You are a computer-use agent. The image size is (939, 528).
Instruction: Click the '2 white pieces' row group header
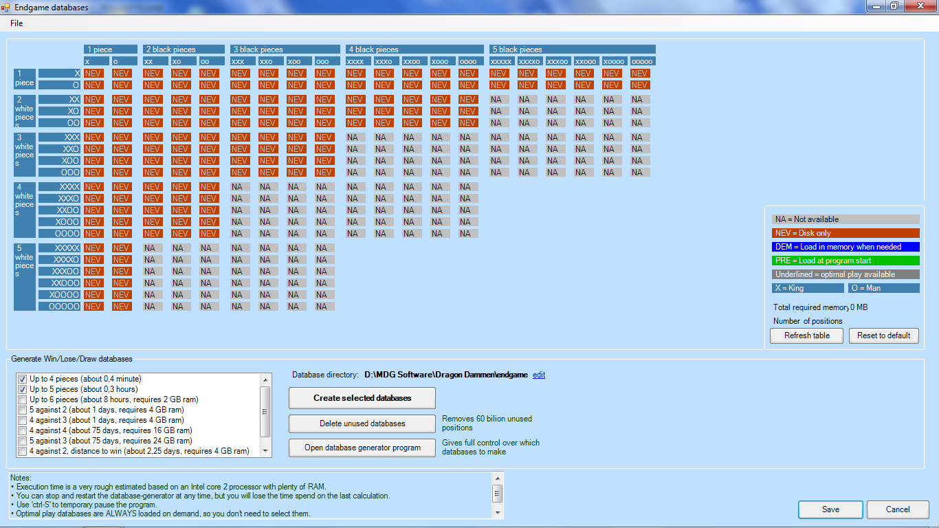(25, 113)
